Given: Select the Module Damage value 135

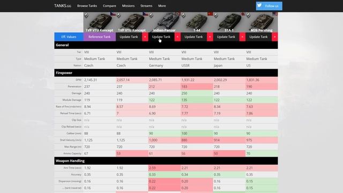Looking at the screenshot, I should pyautogui.click(x=184, y=100).
